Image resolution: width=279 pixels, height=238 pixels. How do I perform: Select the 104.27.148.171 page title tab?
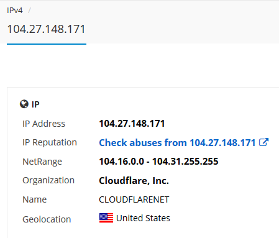pos(47,29)
